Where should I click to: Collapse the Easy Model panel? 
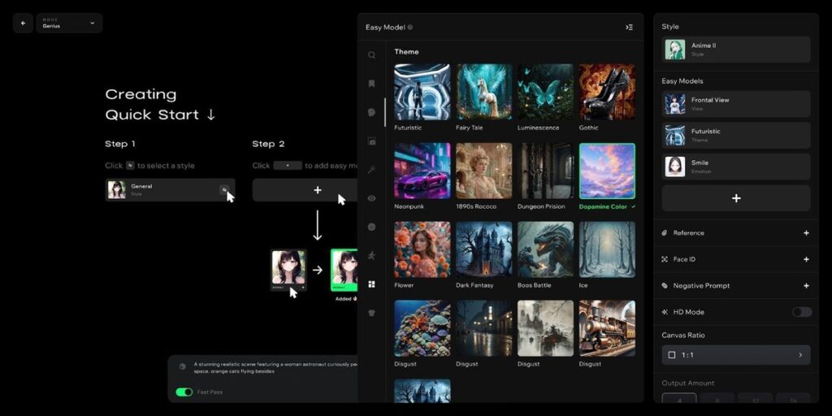pos(629,27)
